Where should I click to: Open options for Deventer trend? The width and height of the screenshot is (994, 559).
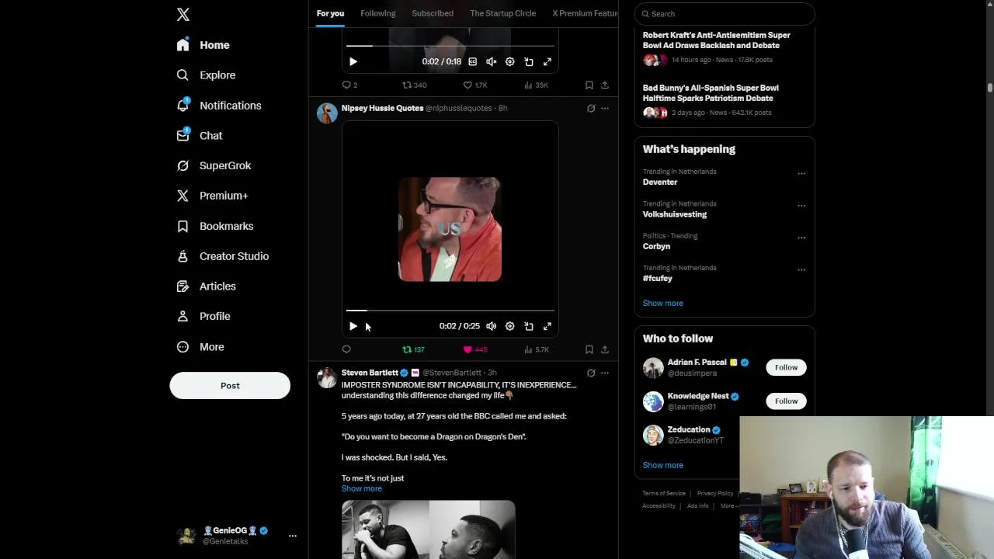[801, 174]
